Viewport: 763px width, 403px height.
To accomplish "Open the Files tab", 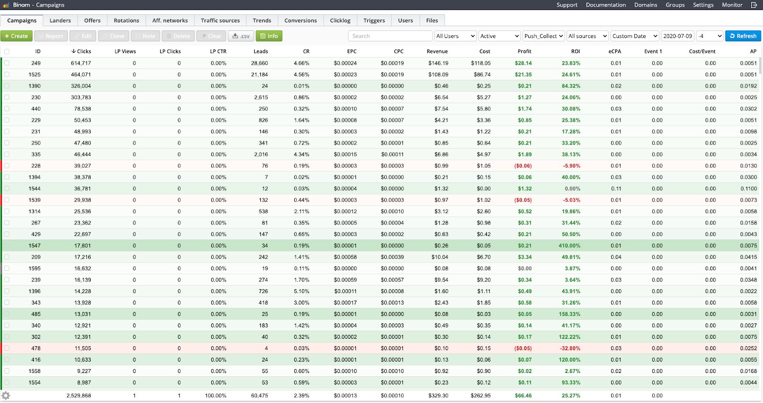I will click(432, 20).
